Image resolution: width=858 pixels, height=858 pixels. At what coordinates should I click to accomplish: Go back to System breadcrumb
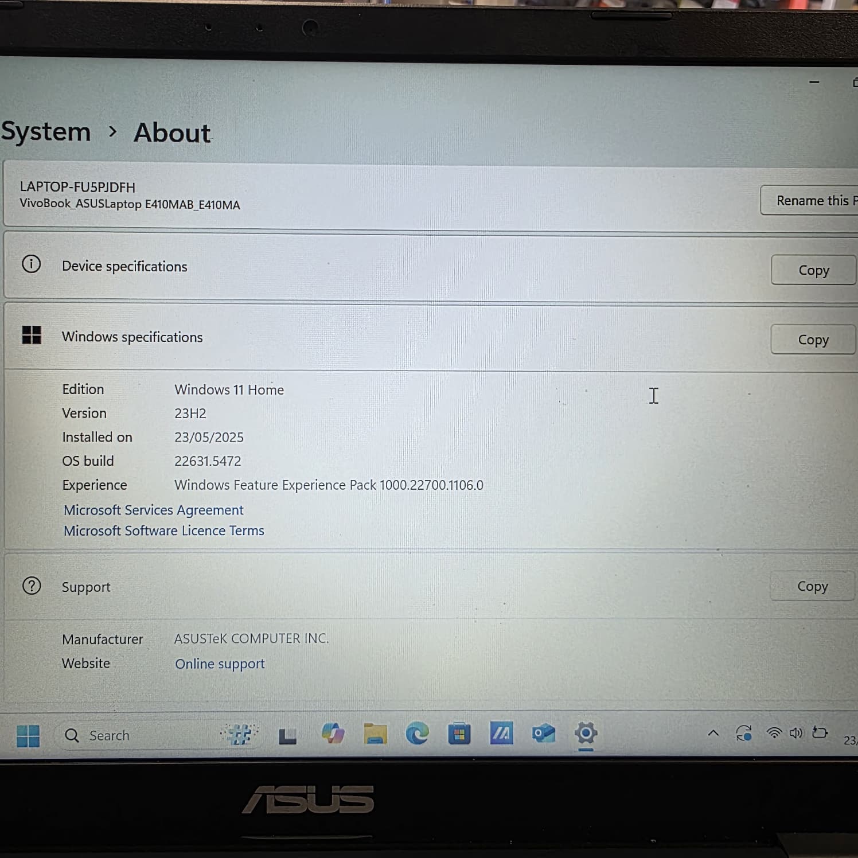coord(46,131)
